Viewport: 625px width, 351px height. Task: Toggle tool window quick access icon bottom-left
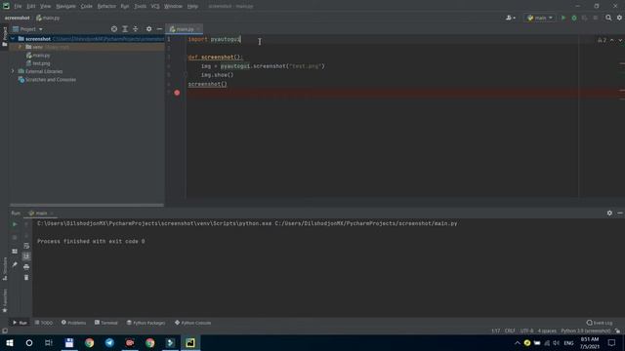pos(5,331)
